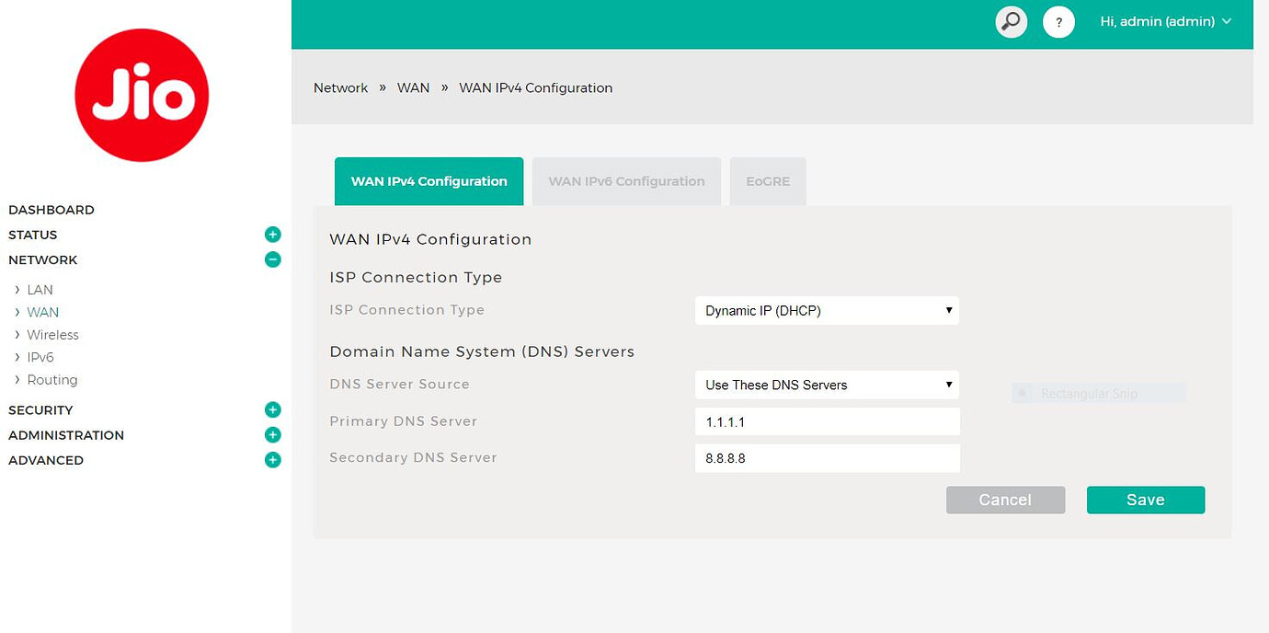The image size is (1269, 633).
Task: Expand the LAN sidebar entry
Action: click(x=38, y=289)
